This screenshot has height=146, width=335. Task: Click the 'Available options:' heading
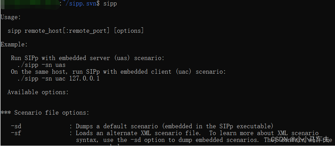[38, 92]
